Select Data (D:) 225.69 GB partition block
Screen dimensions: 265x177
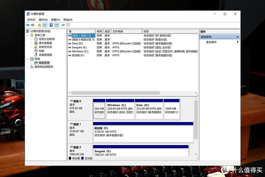point(149,109)
